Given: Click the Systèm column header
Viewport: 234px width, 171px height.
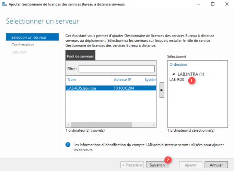Looking at the screenshot, I should [x=150, y=80].
